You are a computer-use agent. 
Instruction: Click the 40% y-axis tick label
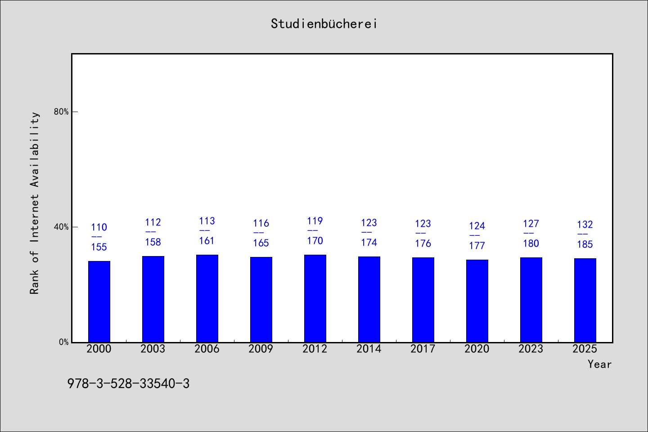[x=61, y=227]
